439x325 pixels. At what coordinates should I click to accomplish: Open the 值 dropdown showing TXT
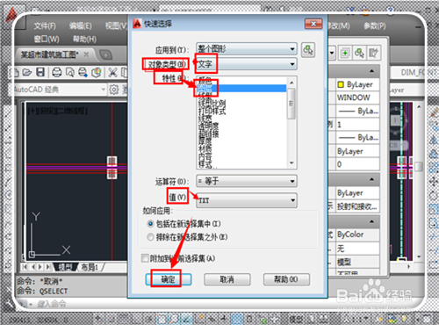tap(247, 200)
